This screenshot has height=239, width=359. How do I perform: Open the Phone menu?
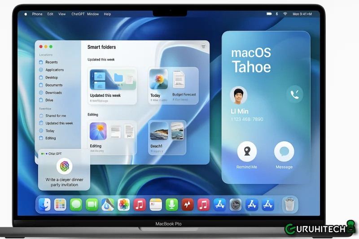click(37, 14)
